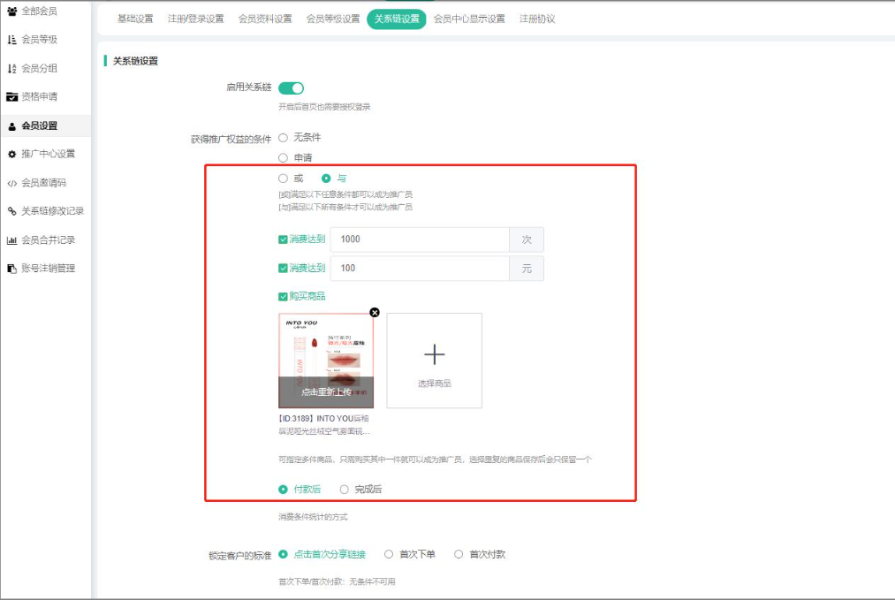Remove the INTO YOU product with the X icon
Viewport: 895px width, 600px height.
point(375,313)
